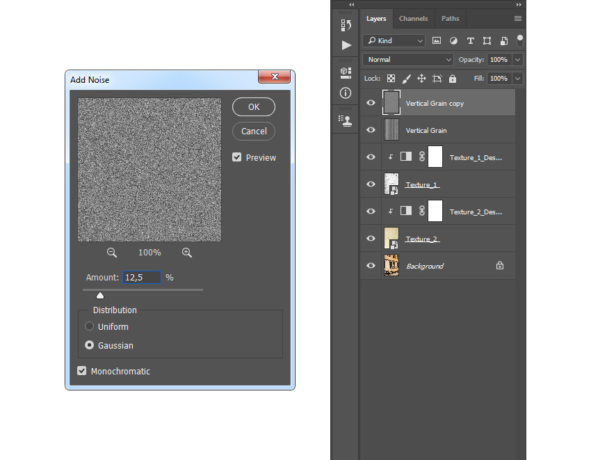Switch to the Channels tab
The image size is (591, 460).
click(x=414, y=19)
